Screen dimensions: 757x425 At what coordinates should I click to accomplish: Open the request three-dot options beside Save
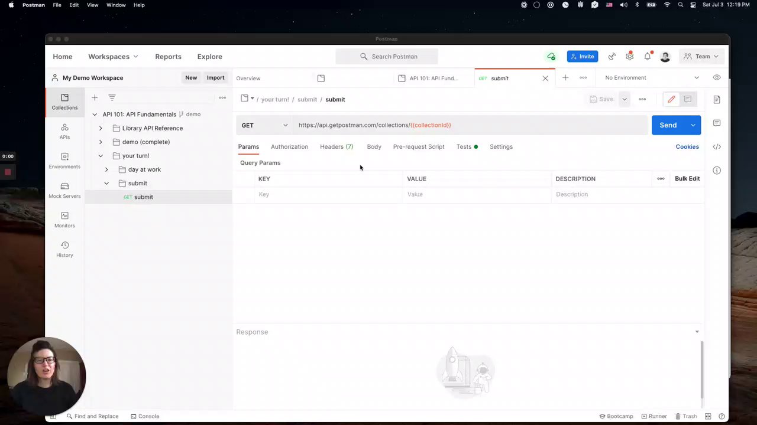point(642,99)
